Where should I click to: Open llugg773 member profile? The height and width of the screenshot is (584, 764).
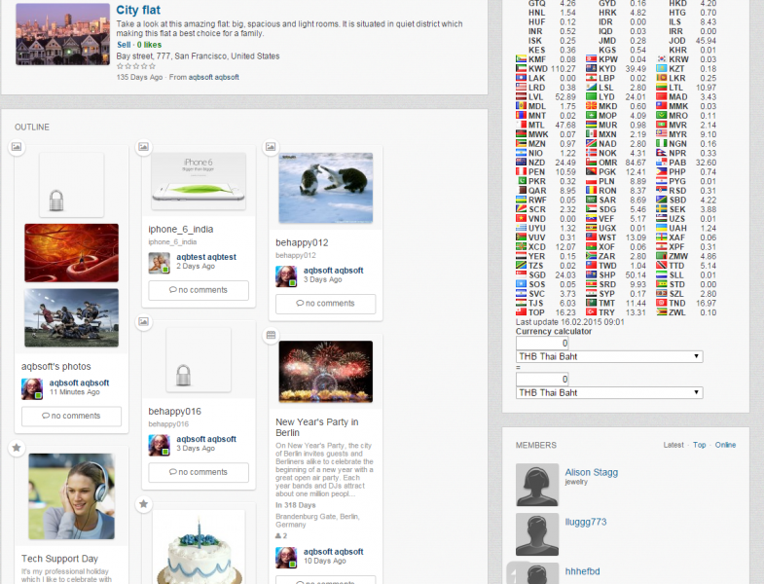[x=586, y=522]
